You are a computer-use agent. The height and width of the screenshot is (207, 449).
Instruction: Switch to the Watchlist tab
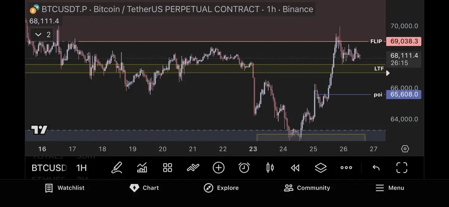click(64, 188)
